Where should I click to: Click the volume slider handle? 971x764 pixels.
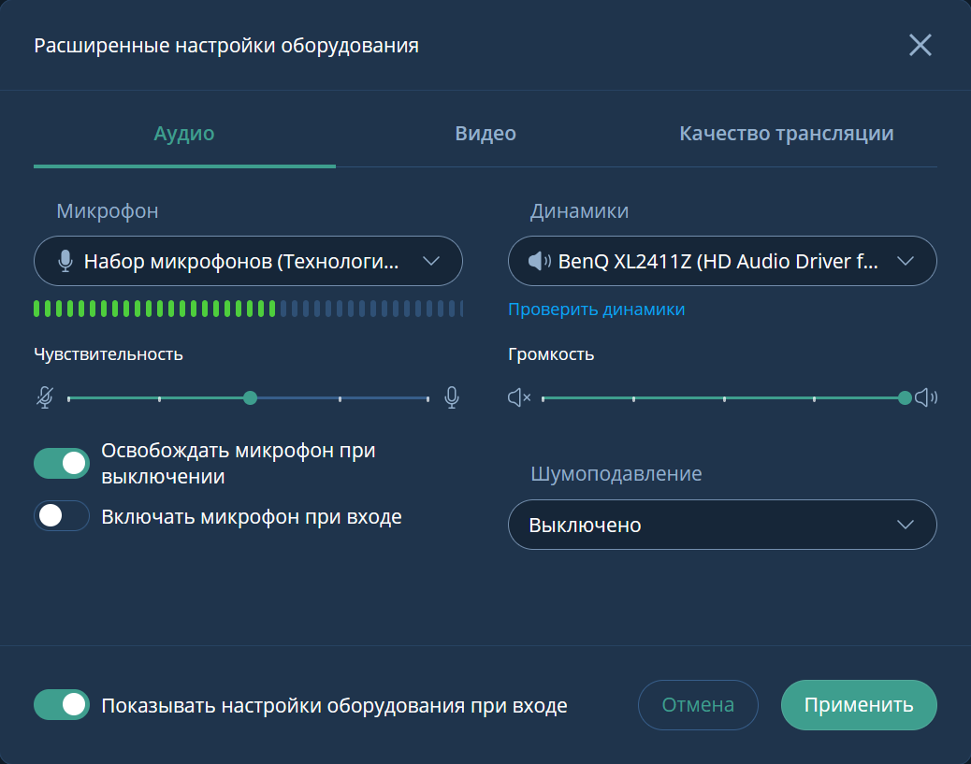[905, 398]
